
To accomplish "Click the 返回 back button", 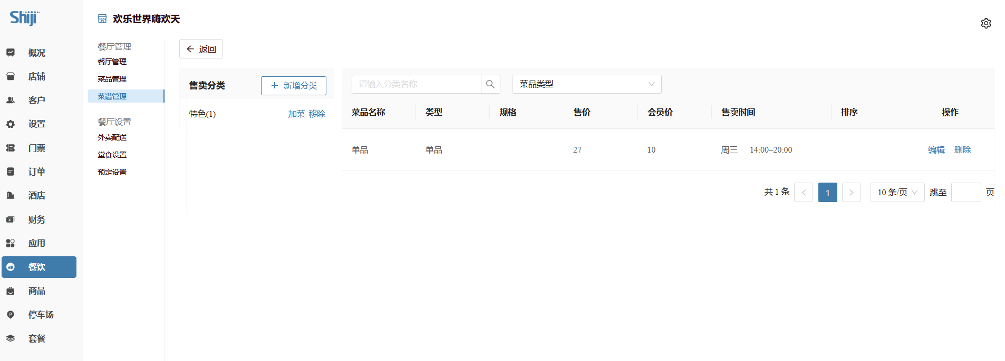I will [x=201, y=49].
